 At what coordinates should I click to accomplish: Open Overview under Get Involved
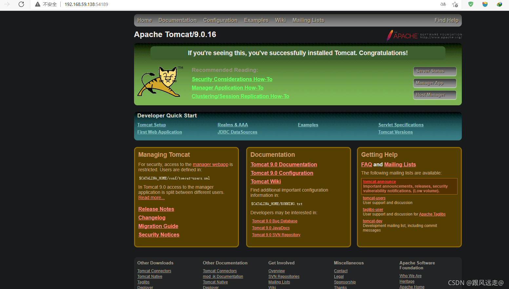(277, 271)
